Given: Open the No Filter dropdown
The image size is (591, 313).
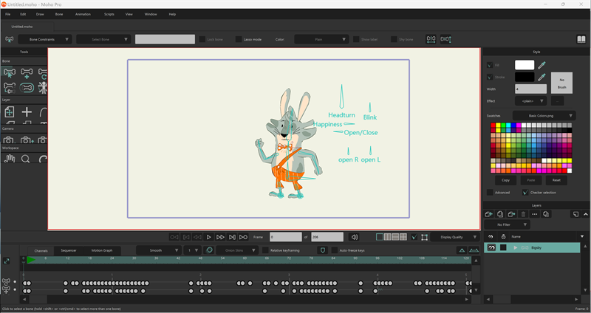Looking at the screenshot, I should coord(507,225).
